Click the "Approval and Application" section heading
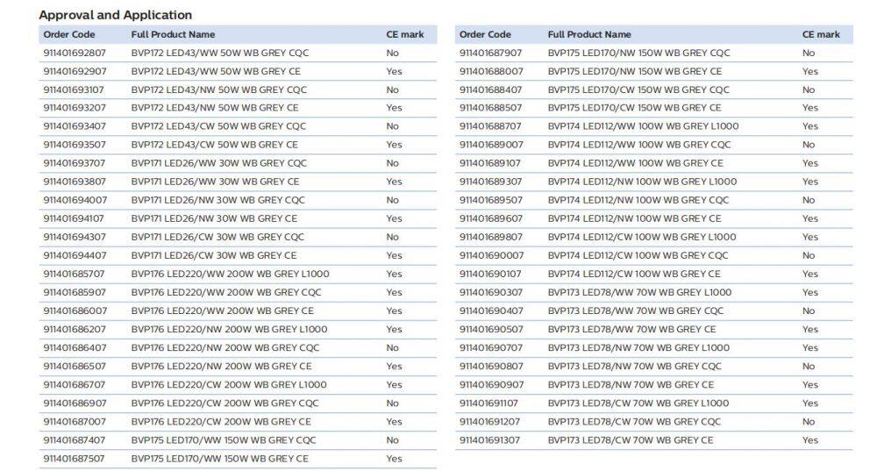Screen dimensions: 877x471 pyautogui.click(x=115, y=15)
